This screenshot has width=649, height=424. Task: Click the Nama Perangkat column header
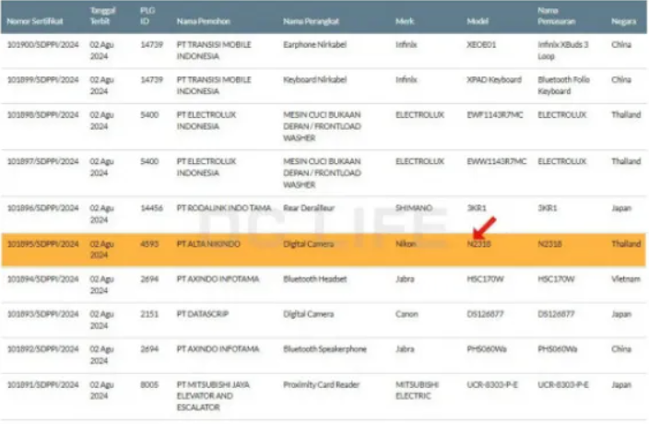click(311, 21)
